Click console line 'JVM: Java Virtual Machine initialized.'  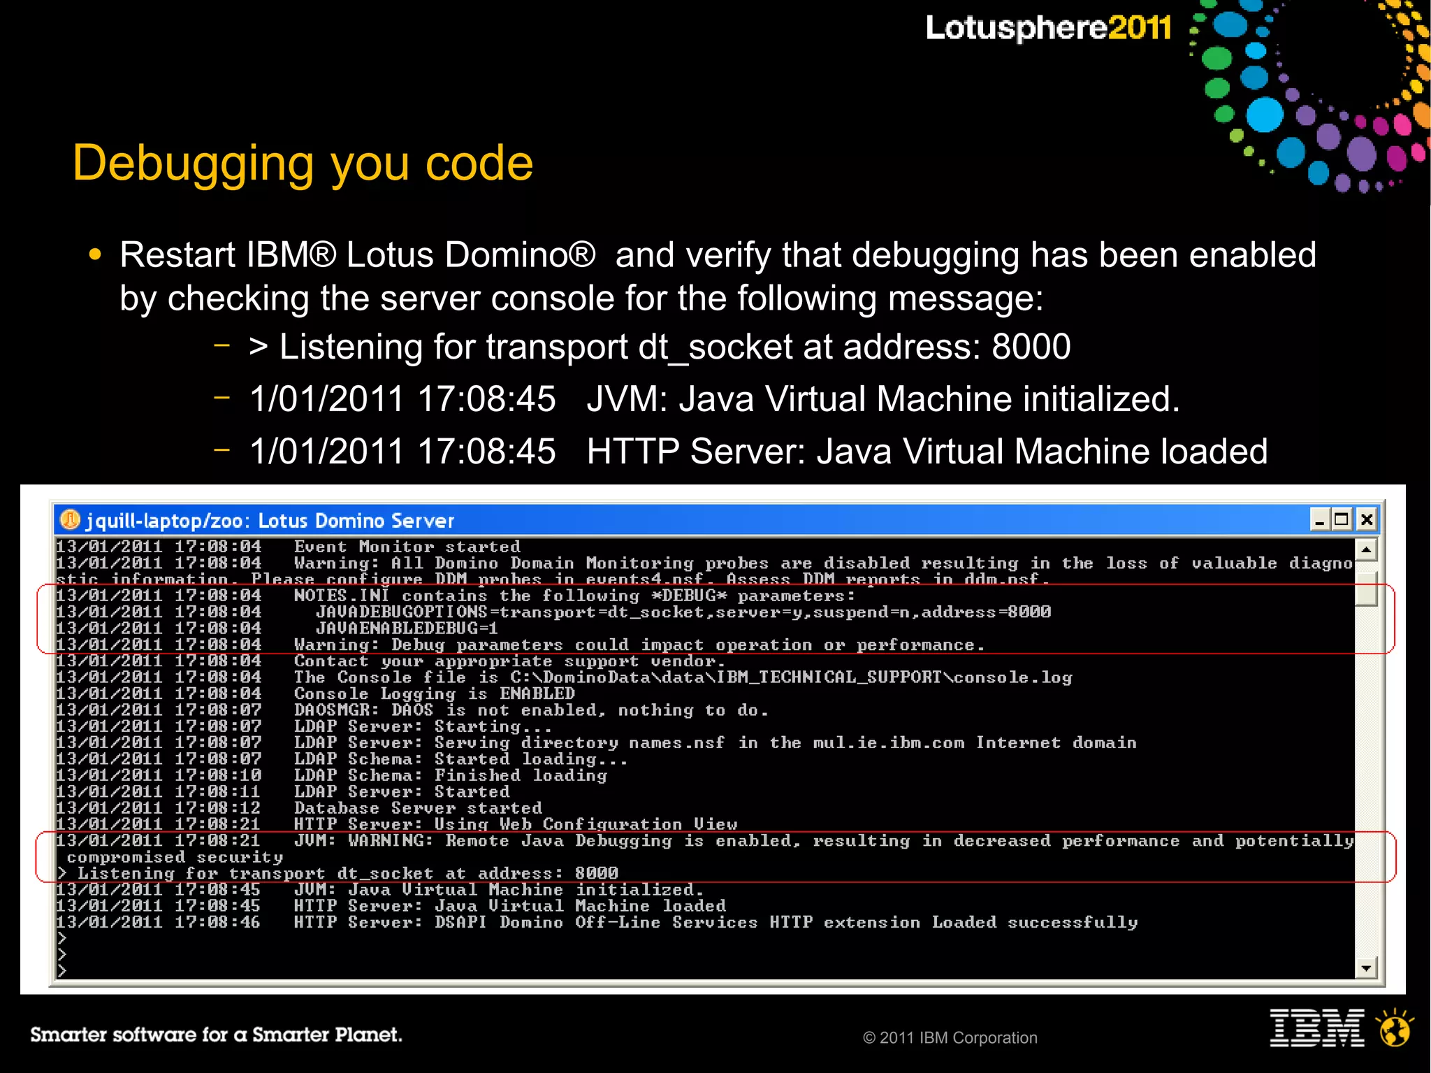[x=379, y=889]
